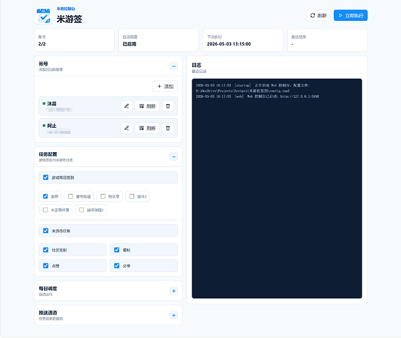
Task: Collapse the 账号 section with the minus icon
Action: [173, 66]
